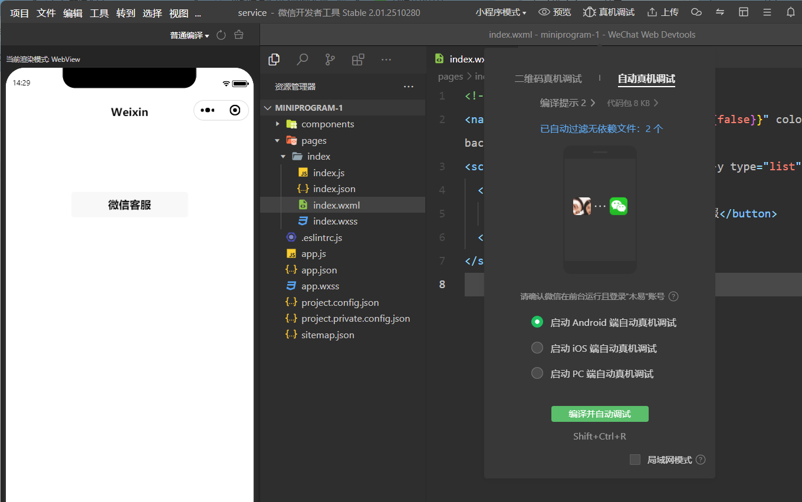This screenshot has width=802, height=502.
Task: Open the Search icon in the activity bar
Action: click(303, 60)
